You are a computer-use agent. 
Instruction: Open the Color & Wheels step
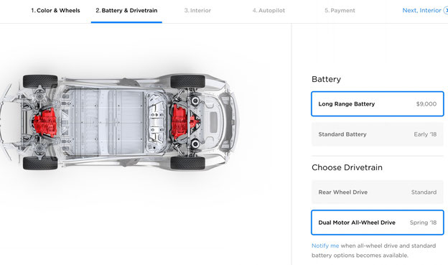pyautogui.click(x=55, y=11)
